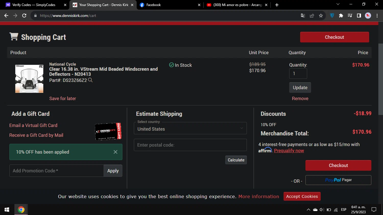Screen dimensions: 383x215
Task: Open the volume control in system tray
Action: click(322, 210)
